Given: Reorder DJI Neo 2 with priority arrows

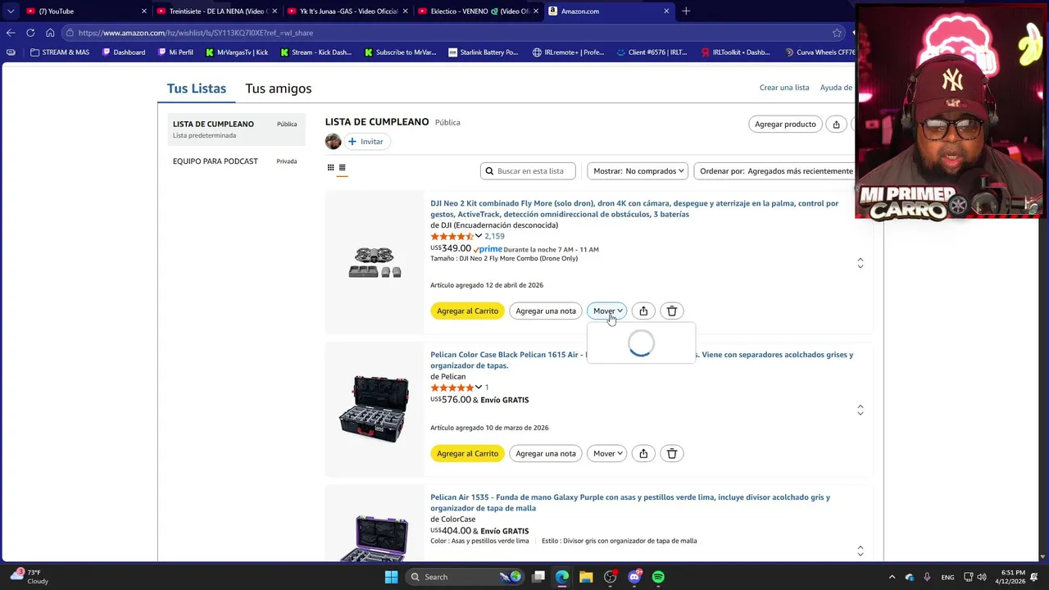Looking at the screenshot, I should pyautogui.click(x=860, y=263).
